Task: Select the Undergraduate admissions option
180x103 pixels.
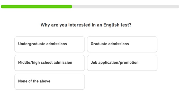Action: 49,44
